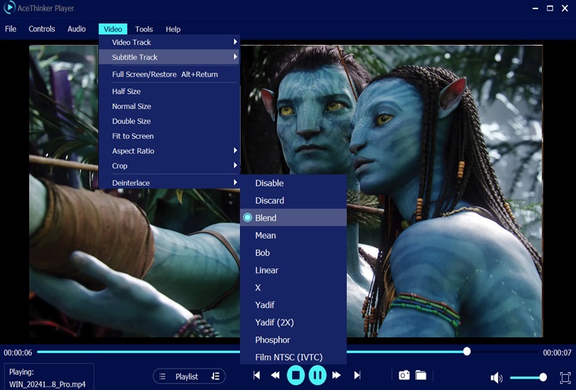The height and width of the screenshot is (390, 576).
Task: Select Normal Size video scaling
Action: tap(169, 106)
